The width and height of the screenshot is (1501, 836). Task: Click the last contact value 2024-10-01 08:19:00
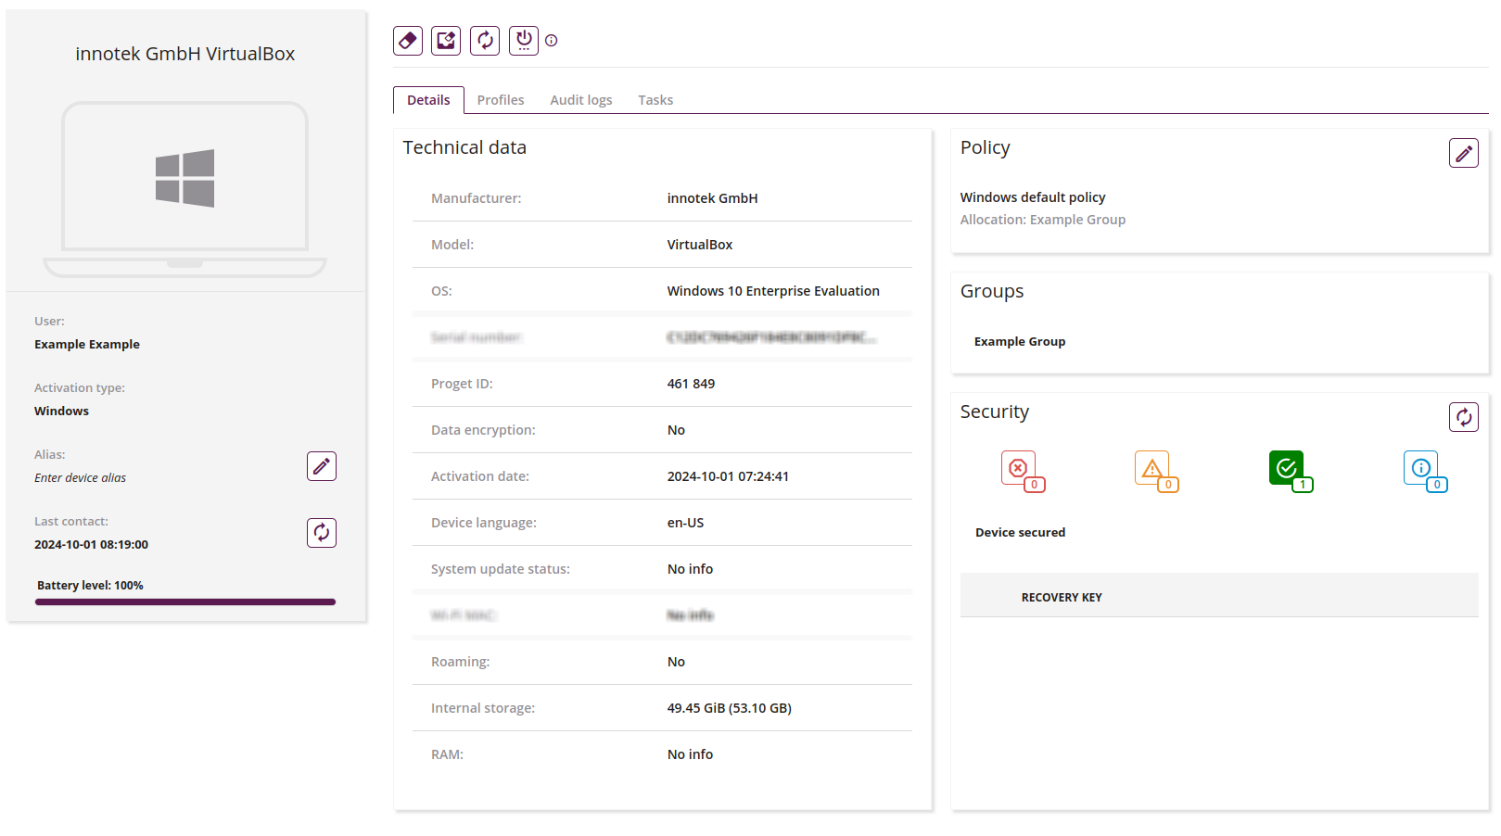(91, 545)
